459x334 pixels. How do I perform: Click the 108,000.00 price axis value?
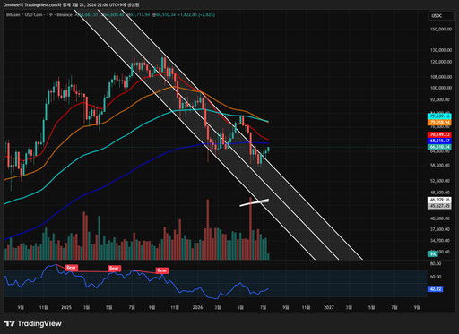point(441,77)
